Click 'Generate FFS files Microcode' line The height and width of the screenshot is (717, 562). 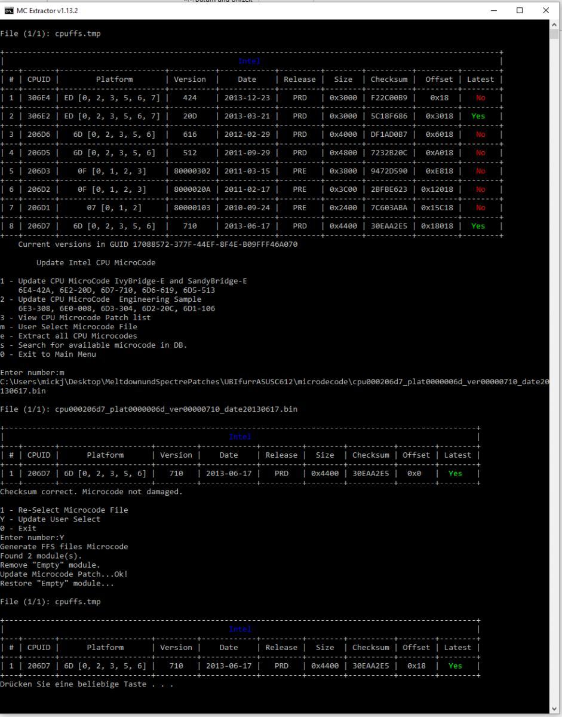64,547
